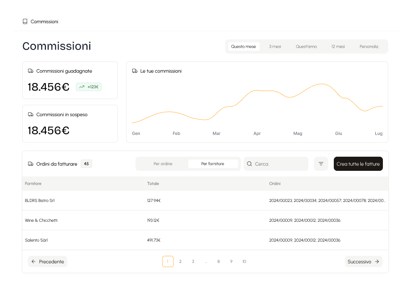Click the Commissioni book icon in the breadcrumb
415x286 pixels.
click(x=24, y=21)
